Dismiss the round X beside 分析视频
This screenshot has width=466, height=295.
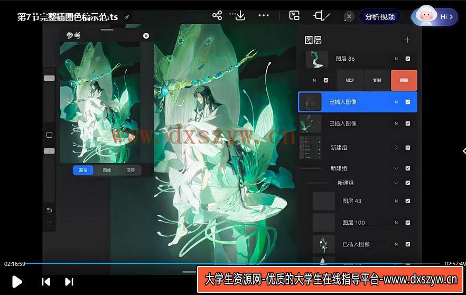pyautogui.click(x=349, y=16)
